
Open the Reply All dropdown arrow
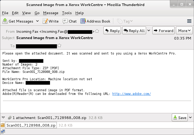click(149, 31)
